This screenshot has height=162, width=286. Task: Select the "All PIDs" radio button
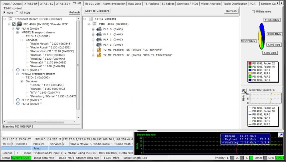tap(17, 13)
